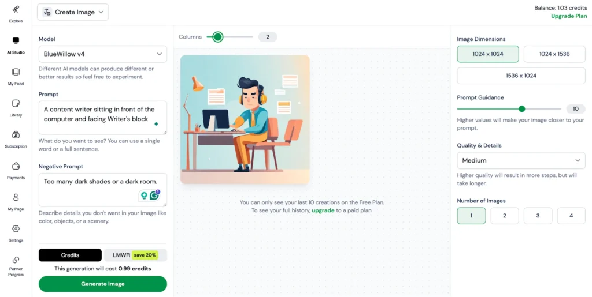Open the Payments wallet icon
Image resolution: width=592 pixels, height=297 pixels.
pos(16,166)
